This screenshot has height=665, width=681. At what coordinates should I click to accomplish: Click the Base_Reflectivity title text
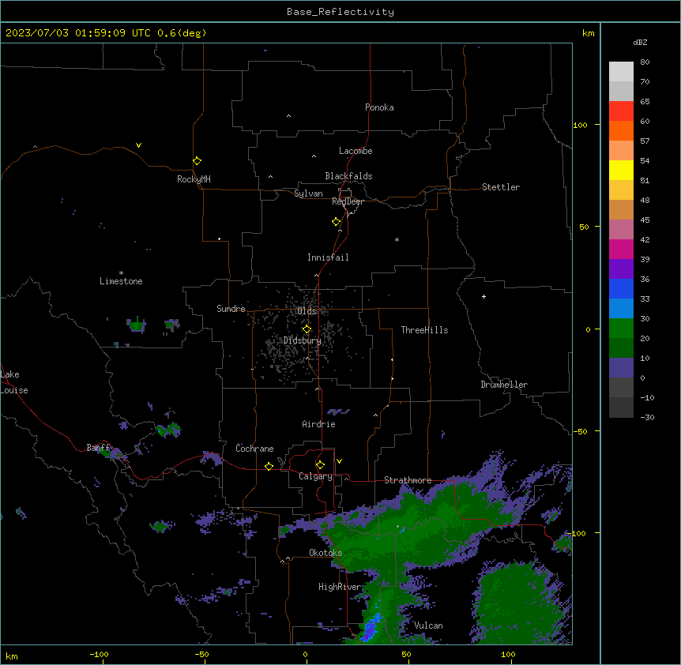click(x=340, y=12)
